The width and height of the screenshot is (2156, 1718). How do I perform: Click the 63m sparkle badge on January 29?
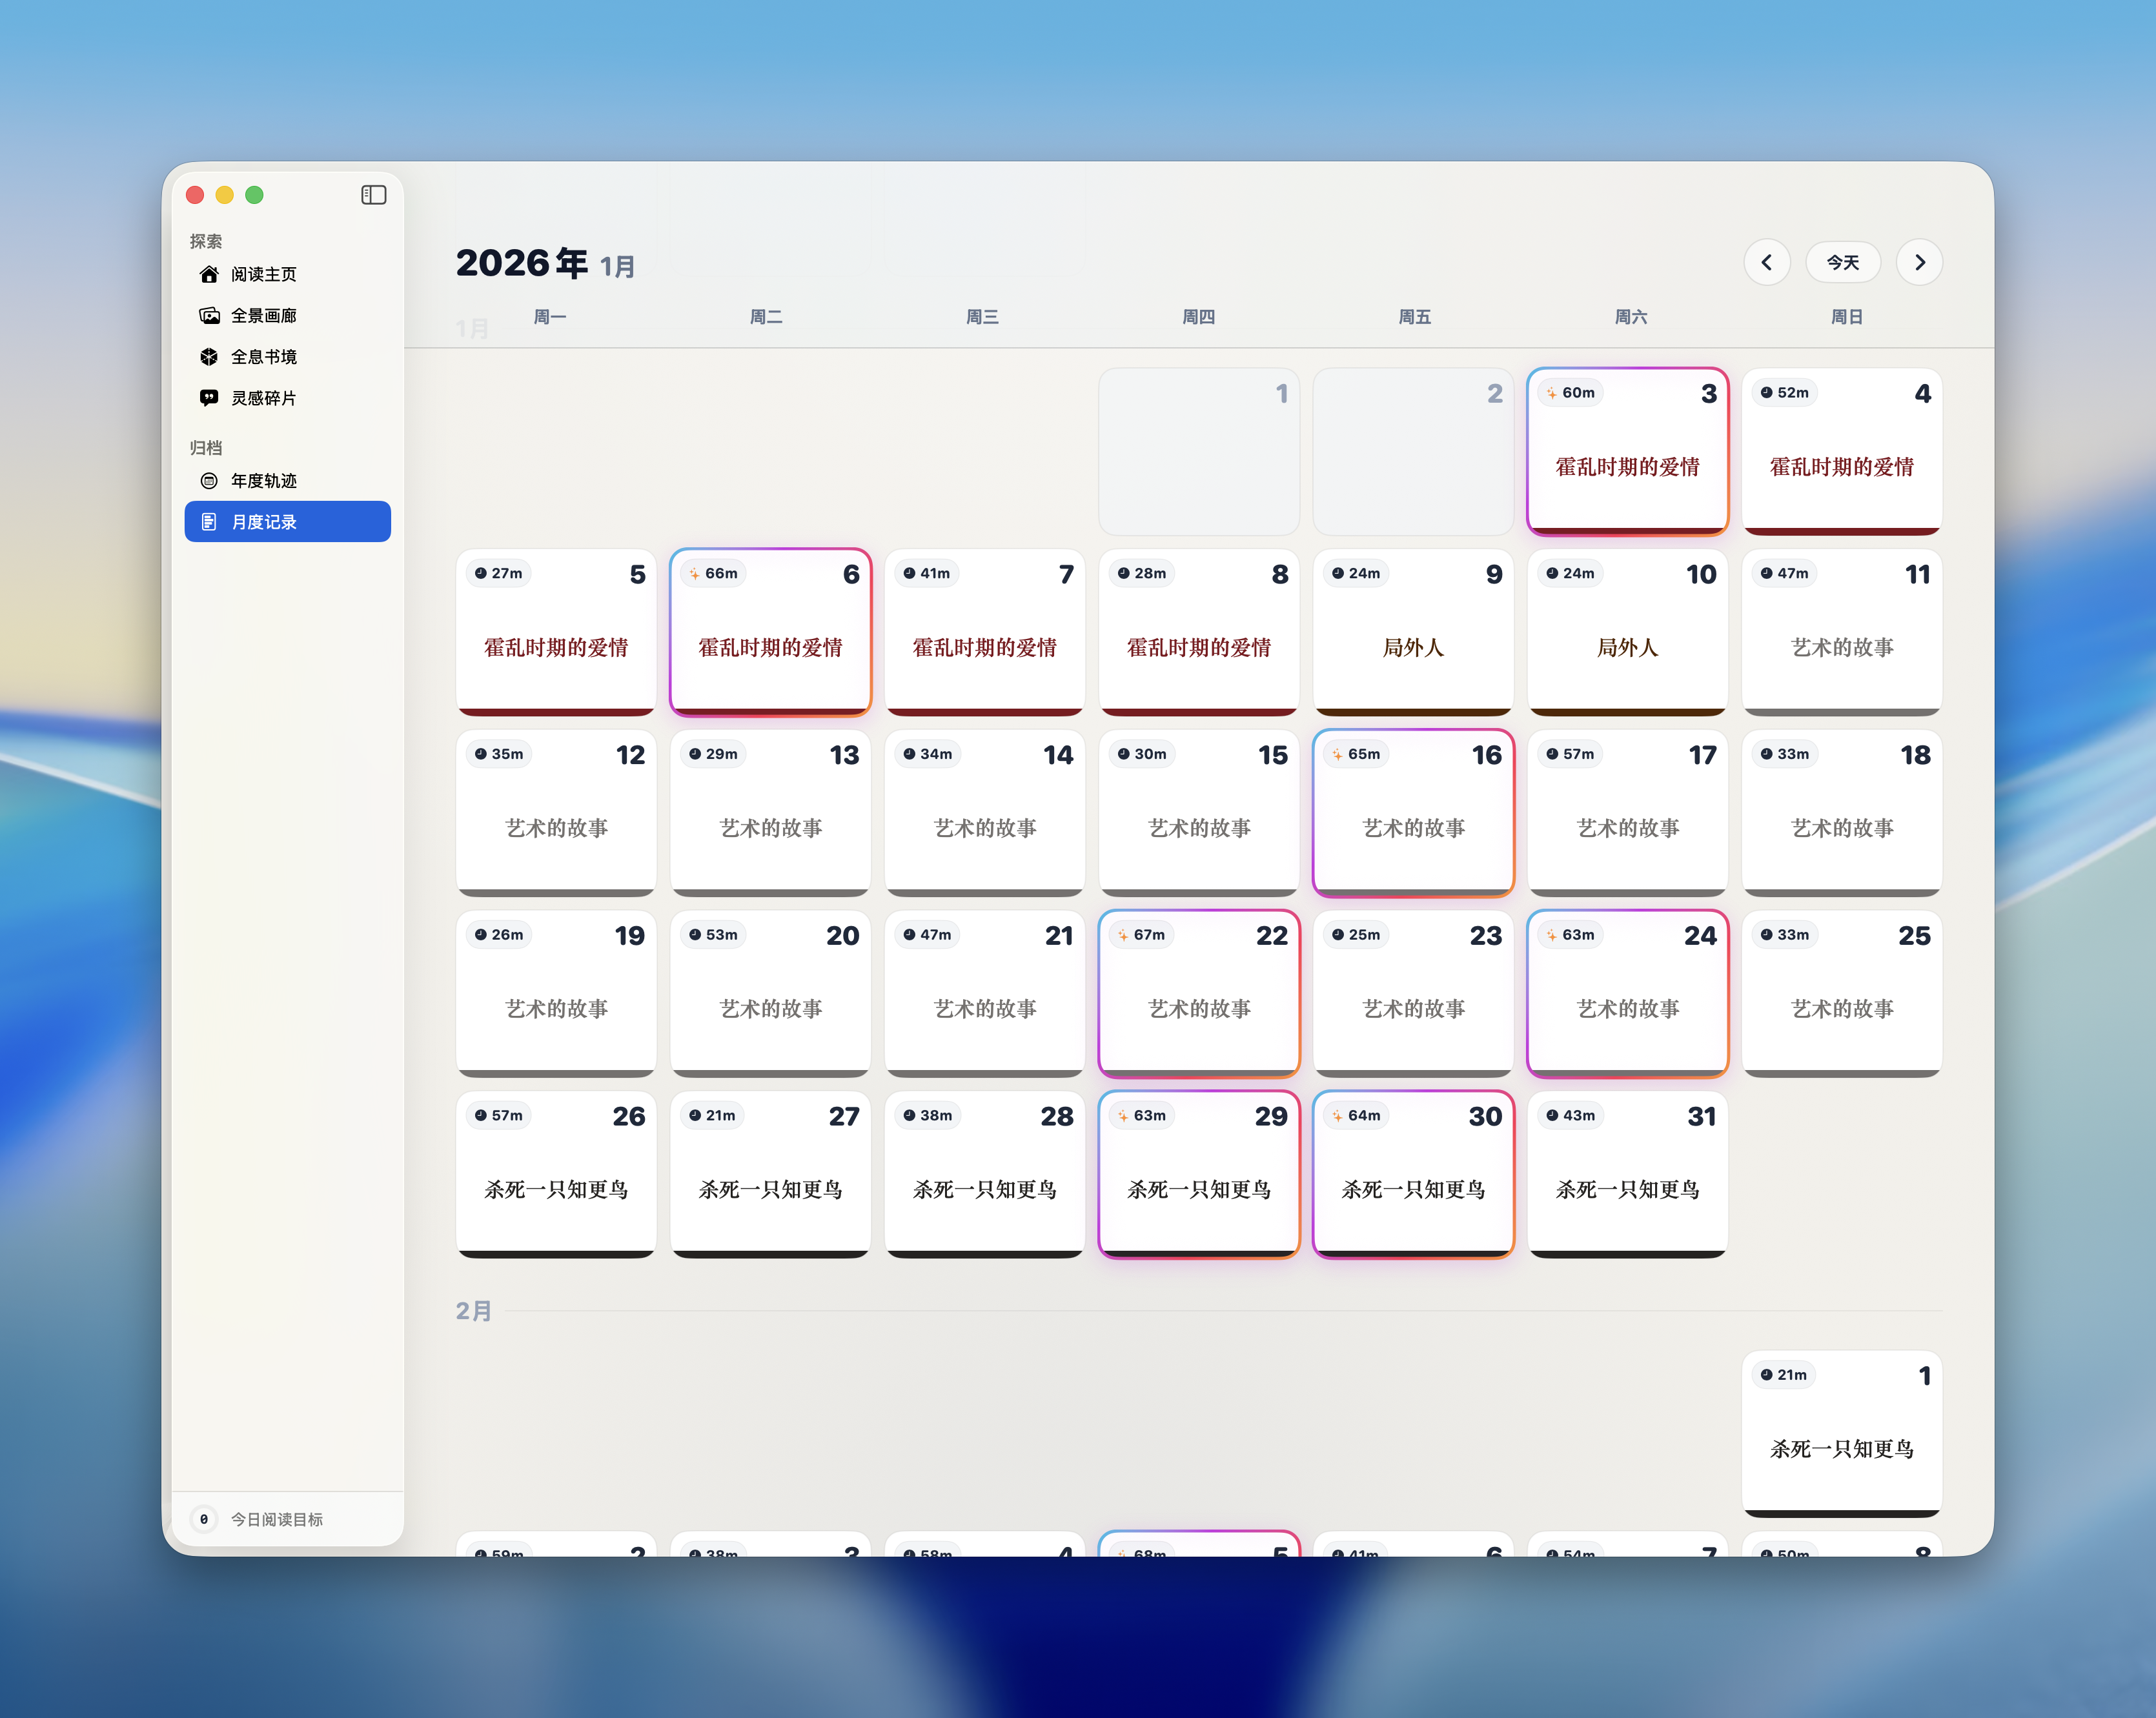click(1141, 1115)
